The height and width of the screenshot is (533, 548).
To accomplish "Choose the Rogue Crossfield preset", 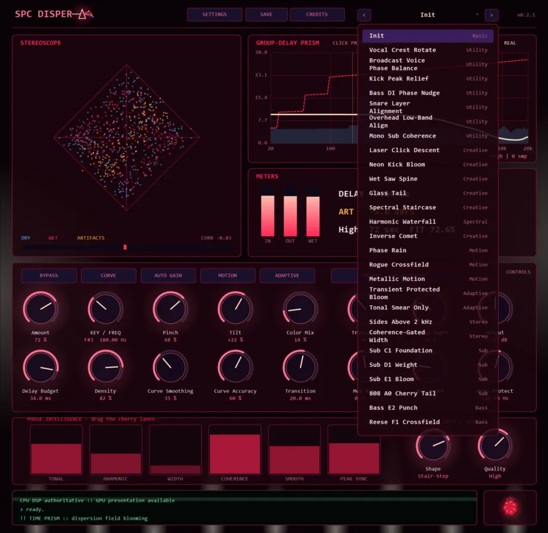I will click(x=428, y=265).
